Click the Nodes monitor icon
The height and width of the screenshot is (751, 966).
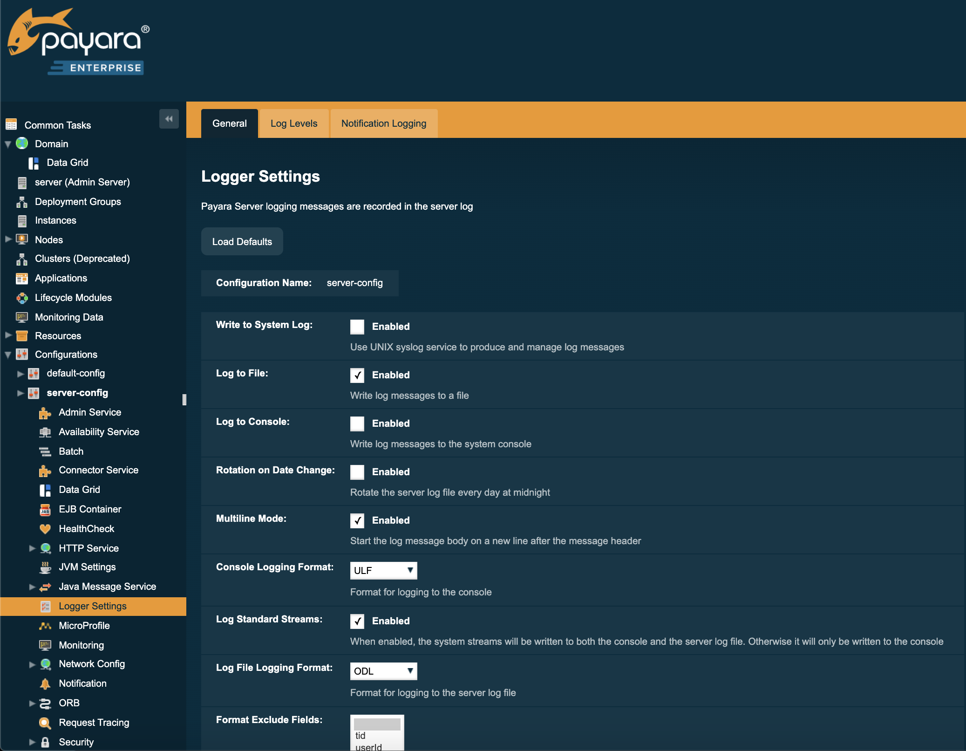22,239
